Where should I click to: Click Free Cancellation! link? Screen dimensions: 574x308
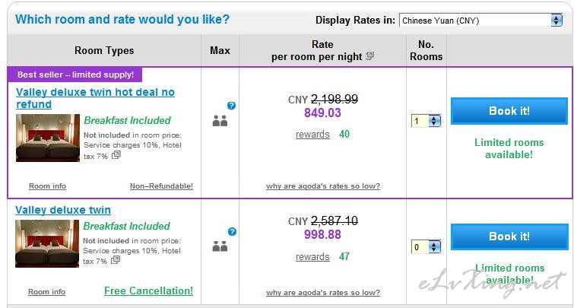(x=148, y=291)
